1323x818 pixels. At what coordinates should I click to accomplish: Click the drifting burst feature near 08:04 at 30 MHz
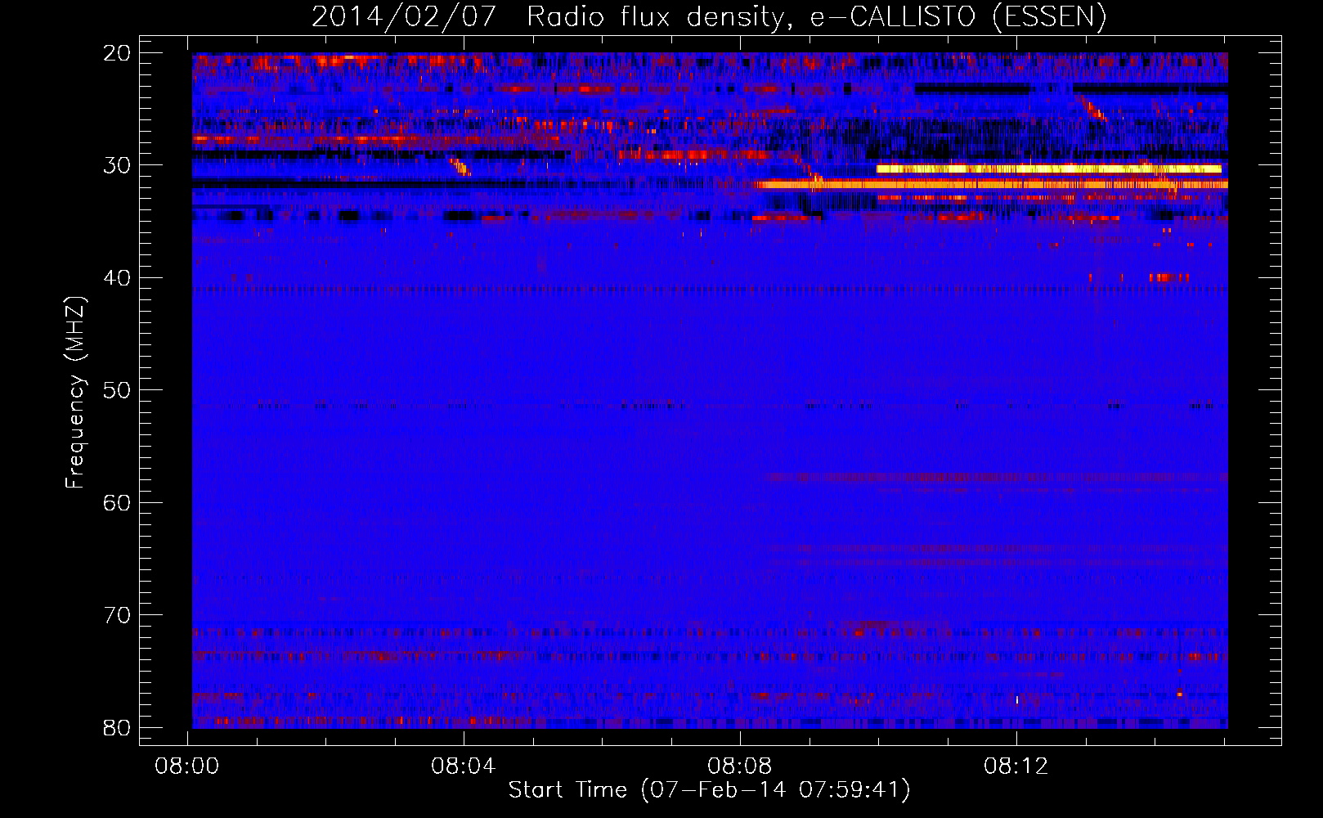[460, 167]
